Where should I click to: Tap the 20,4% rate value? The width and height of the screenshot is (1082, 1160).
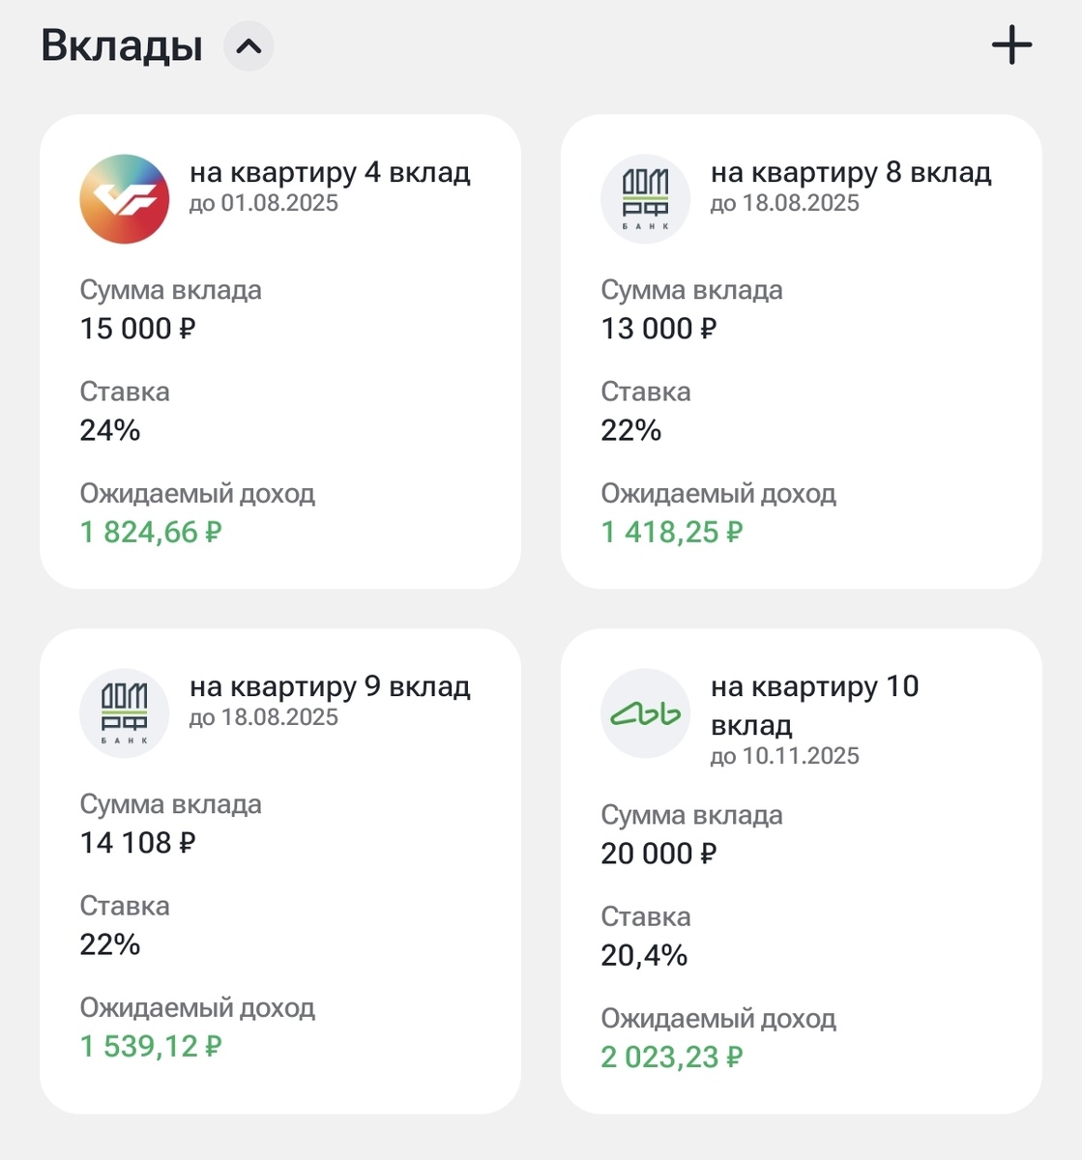(x=644, y=955)
